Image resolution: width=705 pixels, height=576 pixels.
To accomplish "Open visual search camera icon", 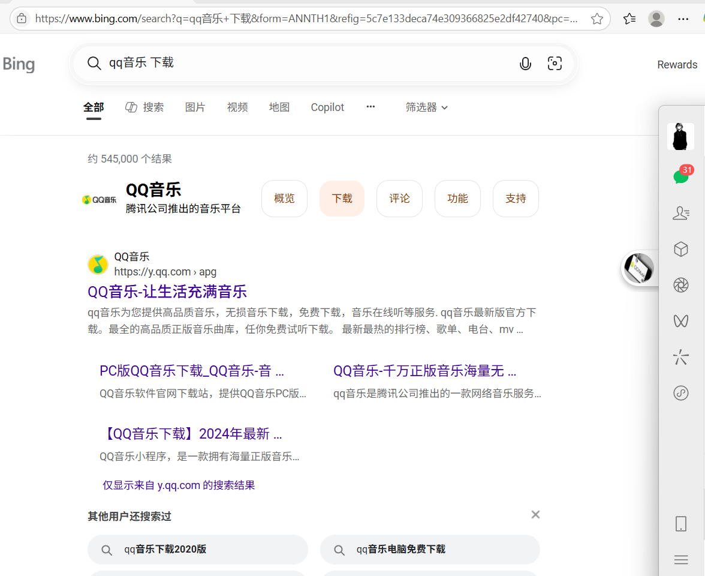I will point(555,64).
